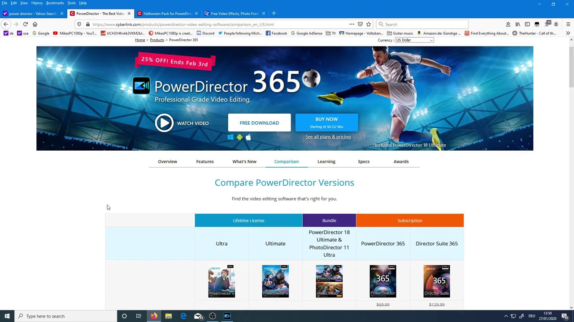
Task: Open the Tools menu
Action: (x=72, y=3)
